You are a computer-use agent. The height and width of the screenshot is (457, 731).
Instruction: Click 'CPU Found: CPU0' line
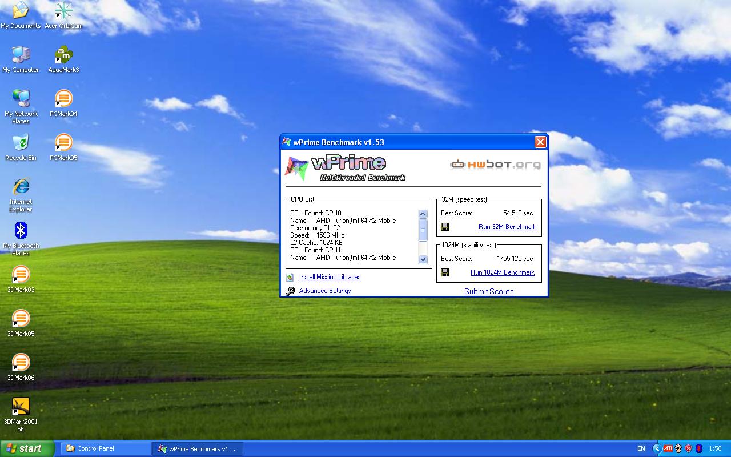click(x=316, y=213)
